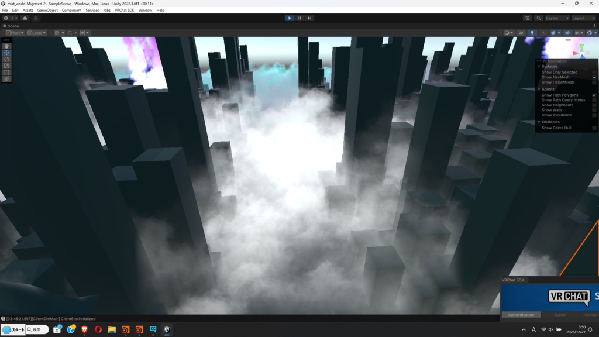Click grid snapping magnet icon
Image resolution: width=599 pixels, height=337 pixels.
click(70, 33)
